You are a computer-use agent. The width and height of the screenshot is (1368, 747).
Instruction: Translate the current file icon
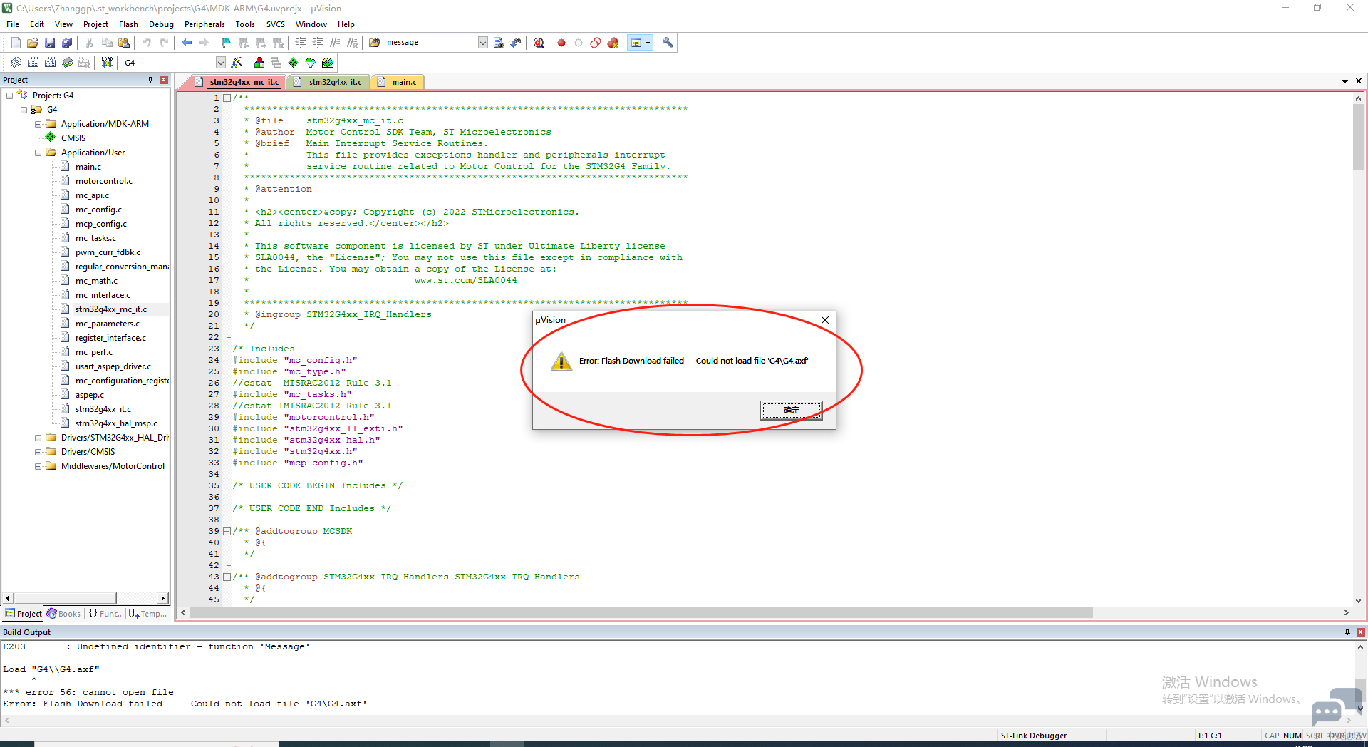[x=16, y=63]
